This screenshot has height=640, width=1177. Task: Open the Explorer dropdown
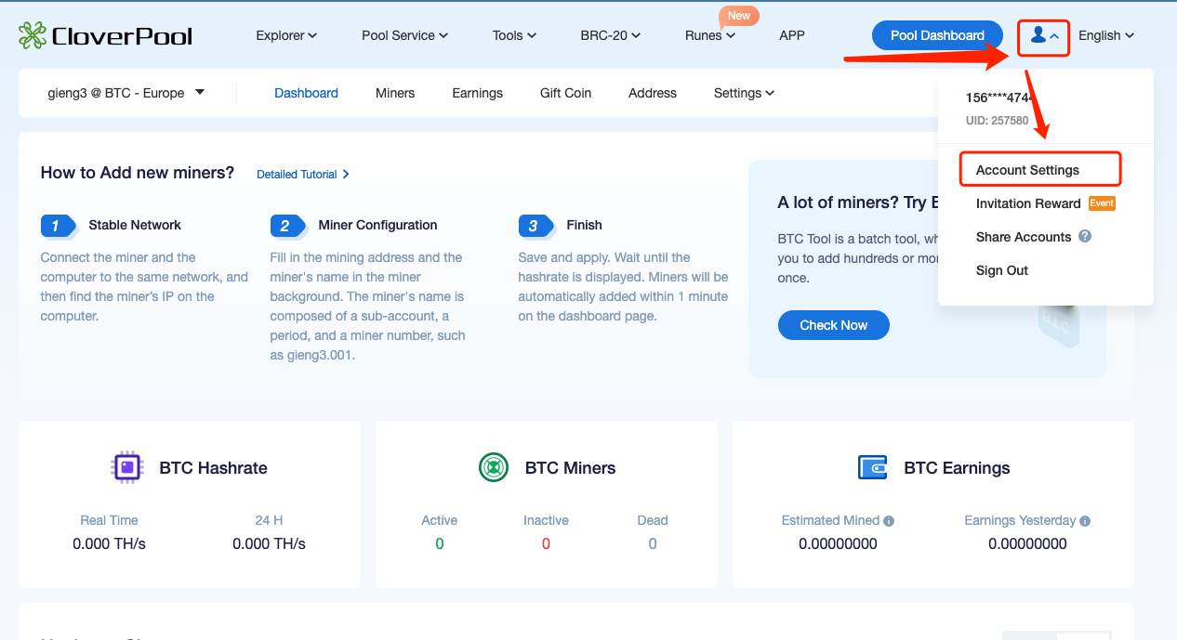(x=285, y=35)
